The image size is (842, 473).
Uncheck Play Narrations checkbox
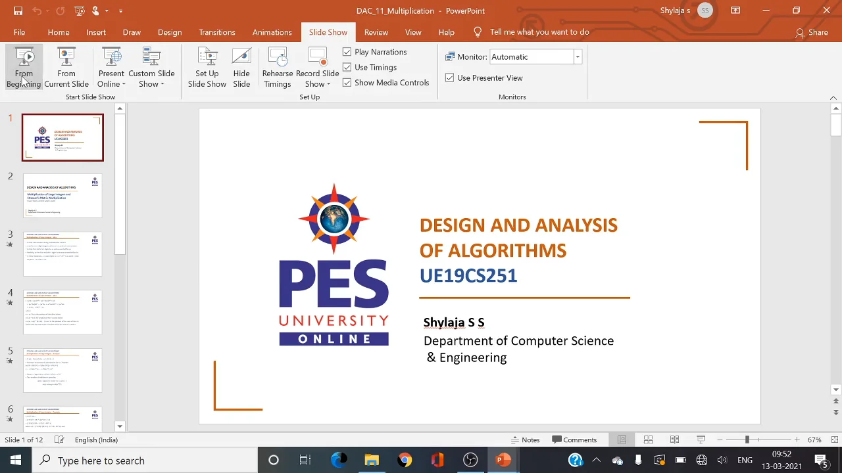coord(347,52)
